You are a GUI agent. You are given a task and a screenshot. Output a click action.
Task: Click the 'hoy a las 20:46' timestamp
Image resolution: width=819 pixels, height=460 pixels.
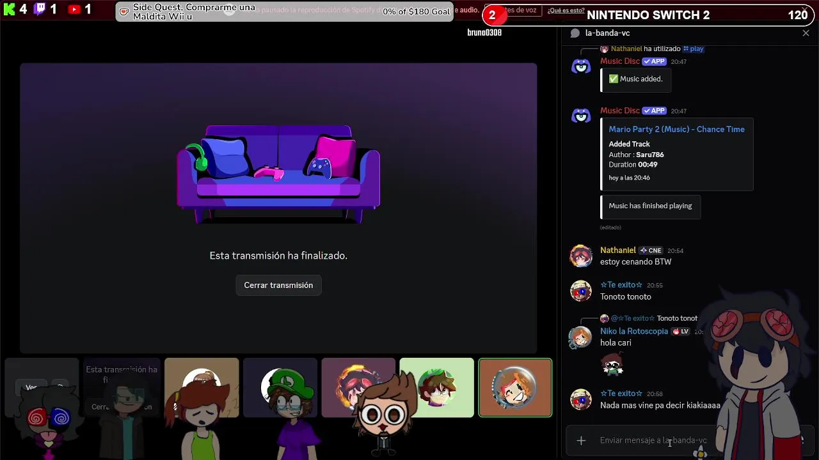tap(629, 178)
